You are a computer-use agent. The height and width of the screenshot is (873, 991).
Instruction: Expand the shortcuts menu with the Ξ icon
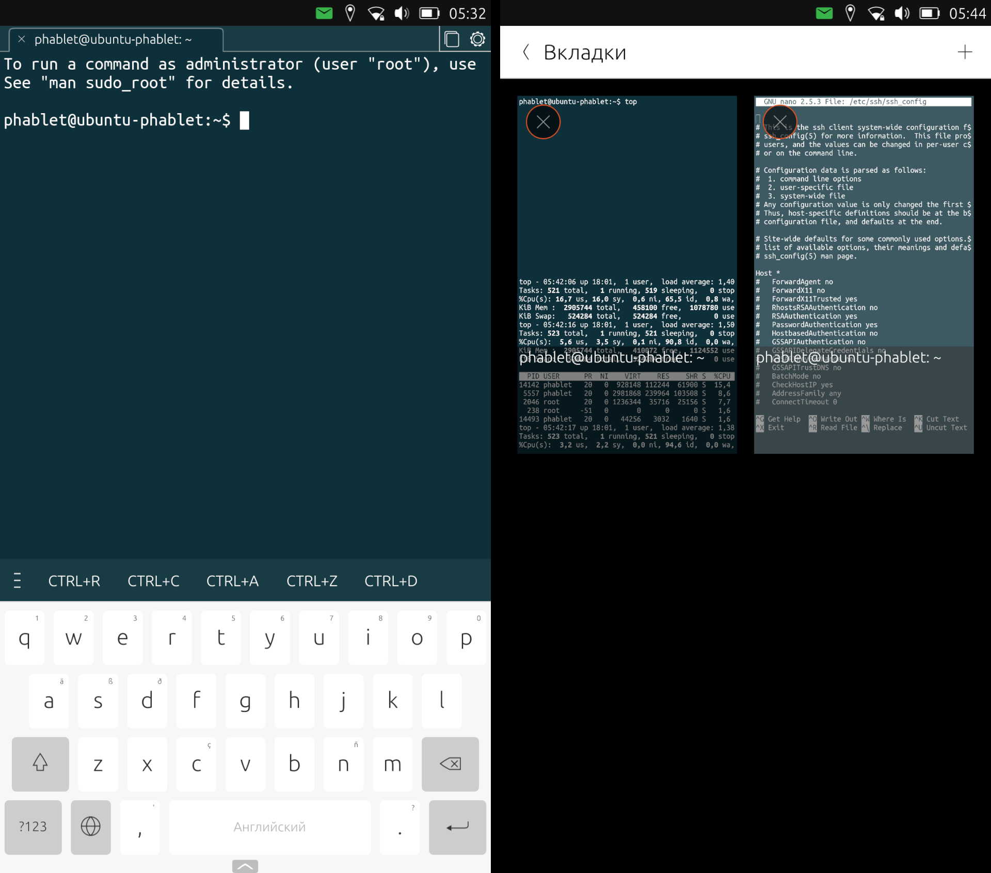point(17,580)
